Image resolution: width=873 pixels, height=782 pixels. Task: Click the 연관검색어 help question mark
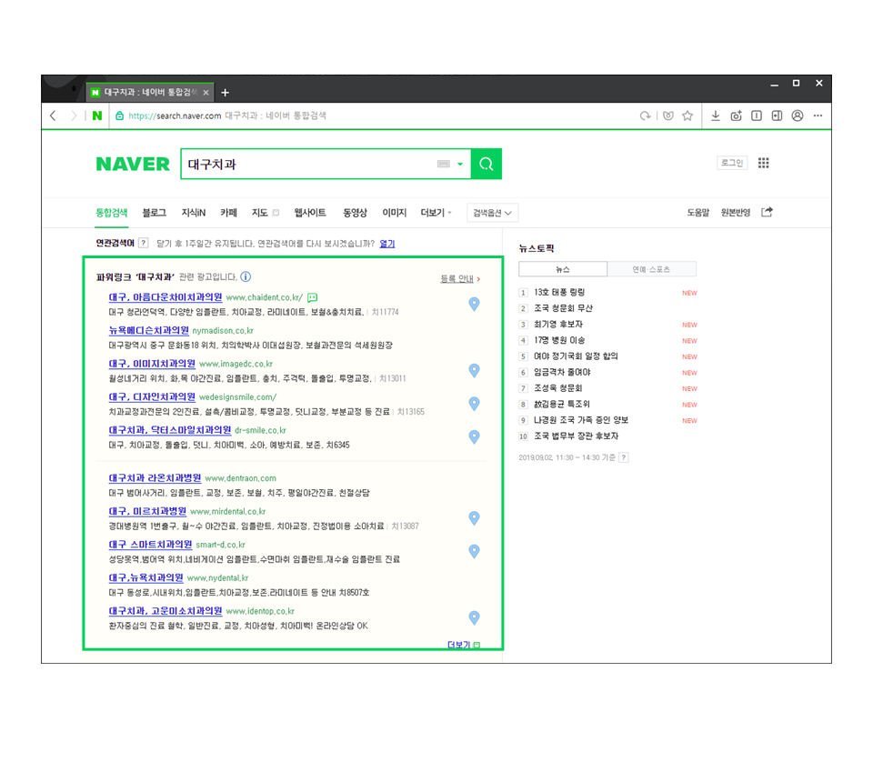tap(143, 243)
